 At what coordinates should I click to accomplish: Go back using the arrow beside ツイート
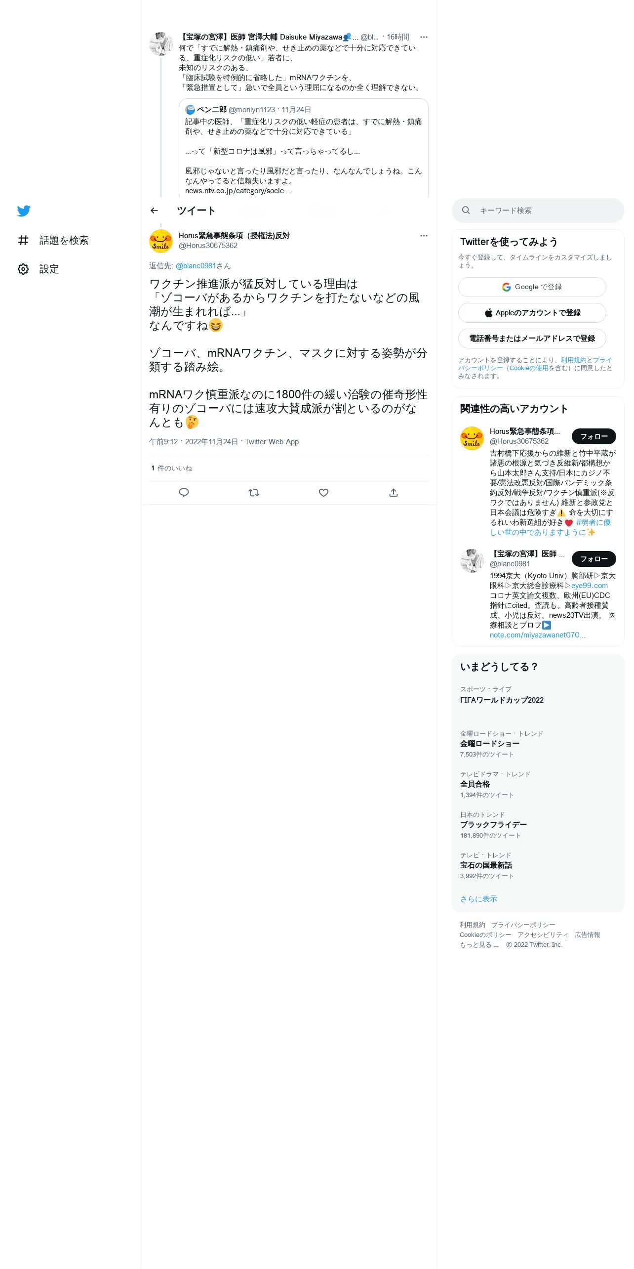pyautogui.click(x=154, y=211)
